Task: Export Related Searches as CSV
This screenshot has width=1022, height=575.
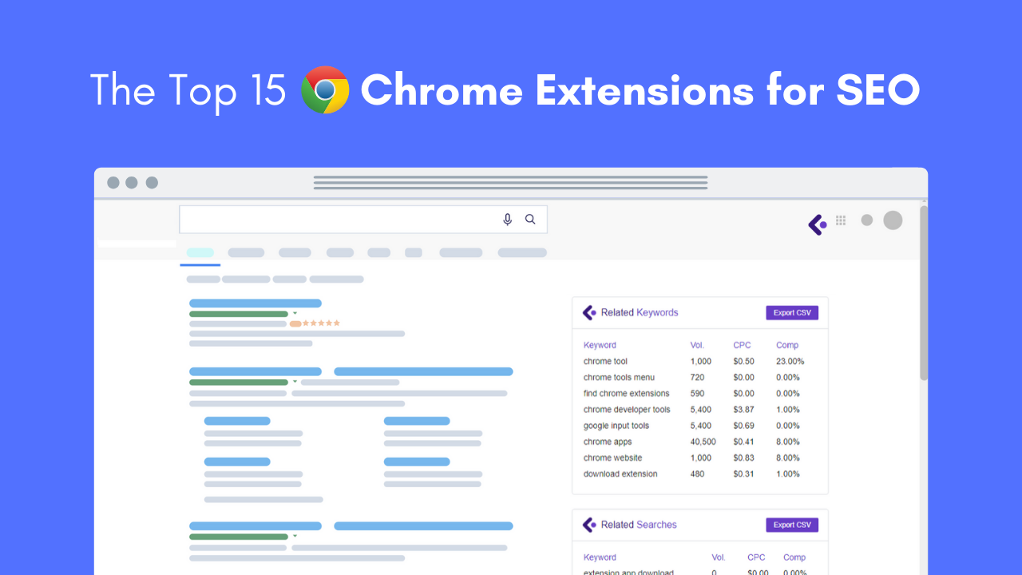Action: tap(792, 525)
